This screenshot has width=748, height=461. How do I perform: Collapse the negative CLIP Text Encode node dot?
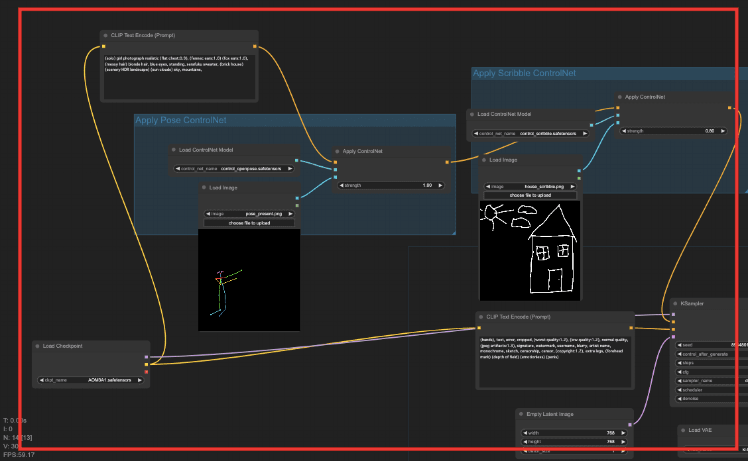(481, 317)
